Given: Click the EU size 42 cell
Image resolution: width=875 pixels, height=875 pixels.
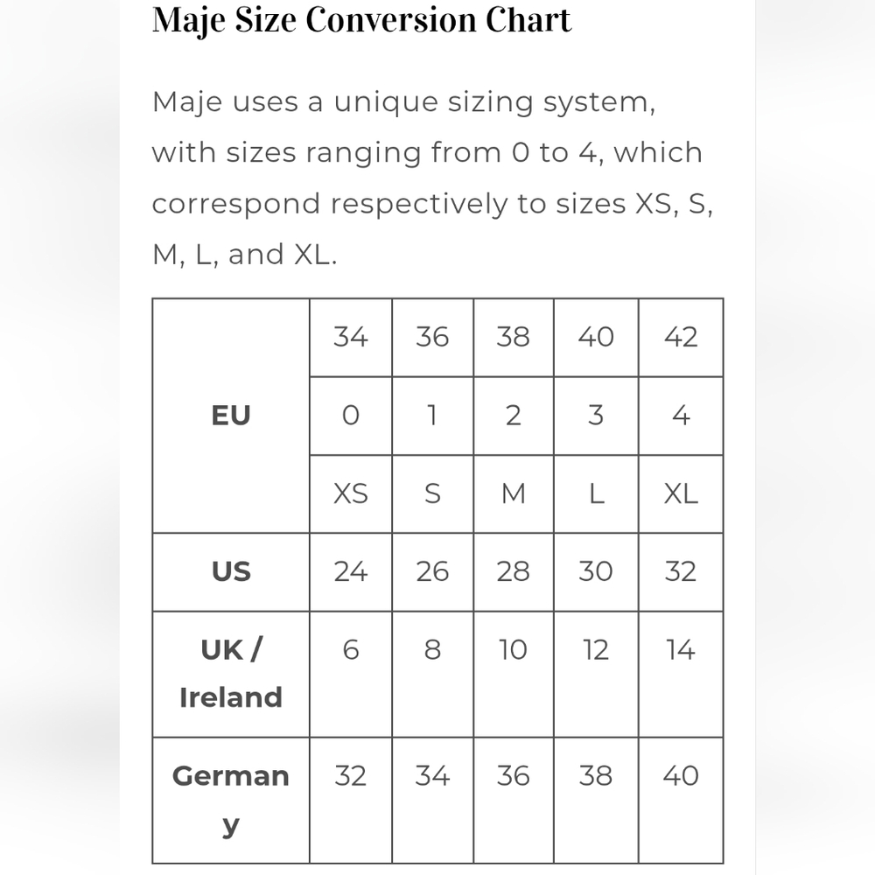Looking at the screenshot, I should pos(681,338).
